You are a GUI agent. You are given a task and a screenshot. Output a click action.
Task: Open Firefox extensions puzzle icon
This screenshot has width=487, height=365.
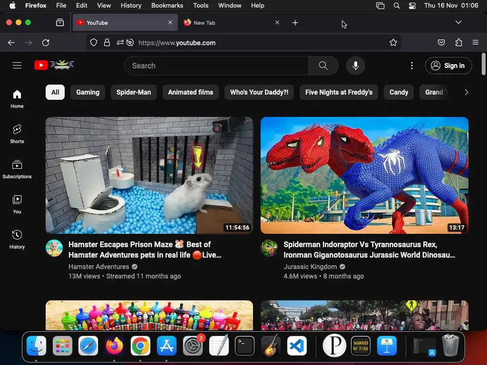458,42
